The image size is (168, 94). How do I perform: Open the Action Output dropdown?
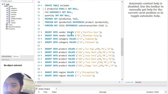coord(56,89)
